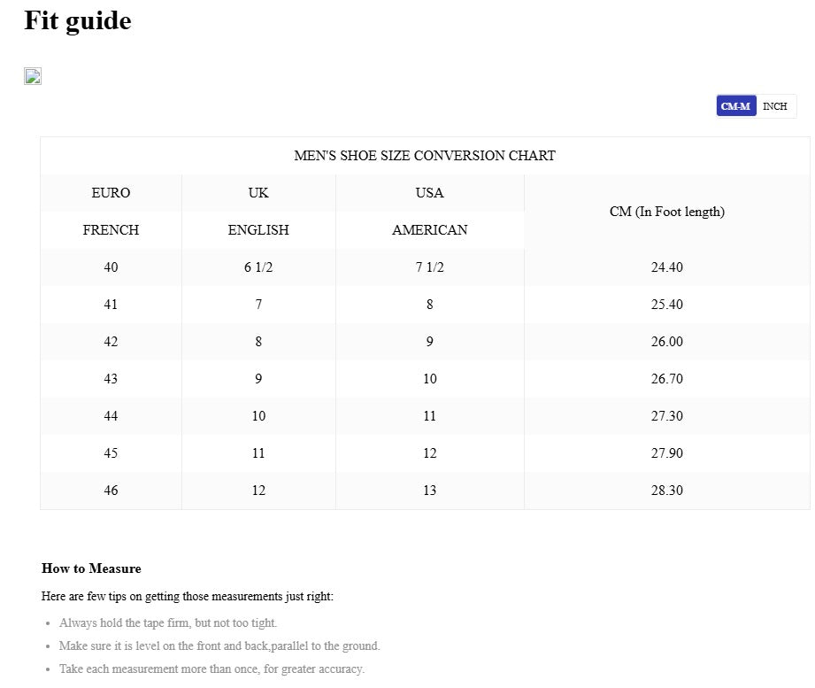Image resolution: width=815 pixels, height=688 pixels.
Task: Switch units to INCH
Action: point(774,106)
